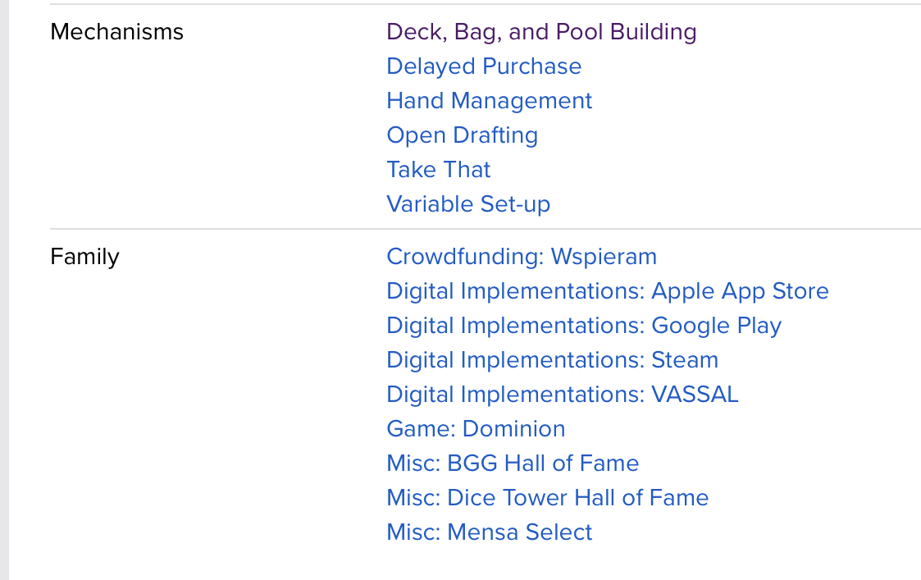Click the divider line above the Mechanisms row
921x580 pixels.
pyautogui.click(x=484, y=4)
